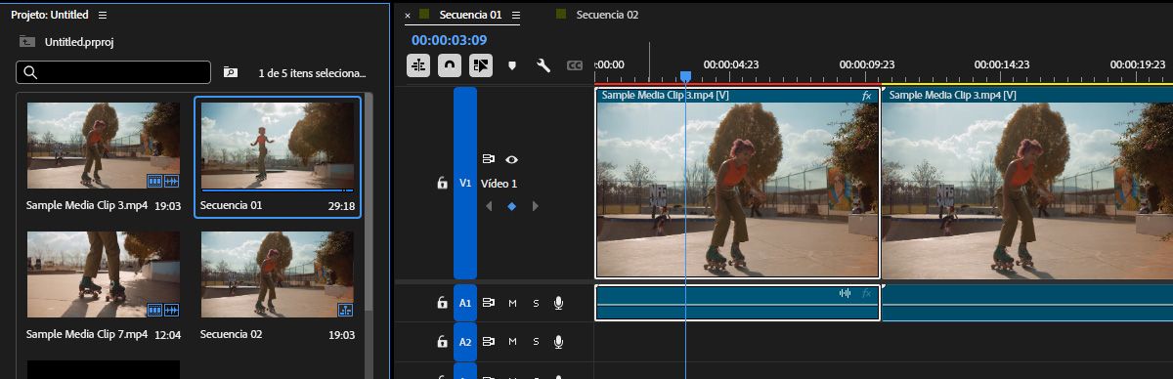Select Sample Media Clip 3.mp4 thumbnail

tap(104, 146)
